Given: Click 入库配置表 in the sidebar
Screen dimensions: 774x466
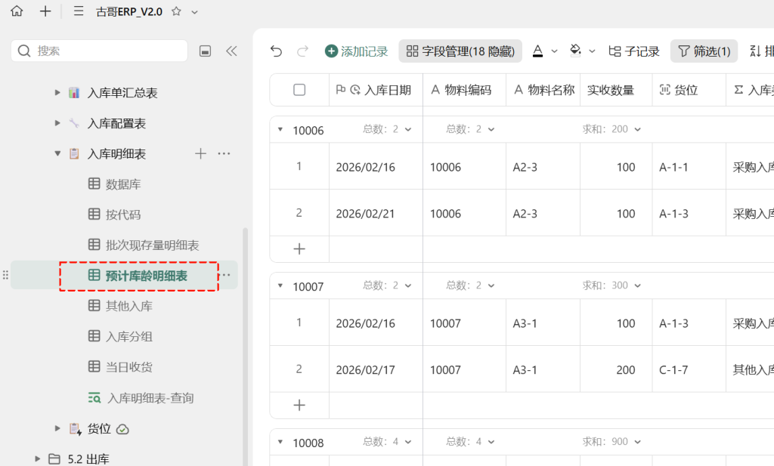Looking at the screenshot, I should coord(116,123).
